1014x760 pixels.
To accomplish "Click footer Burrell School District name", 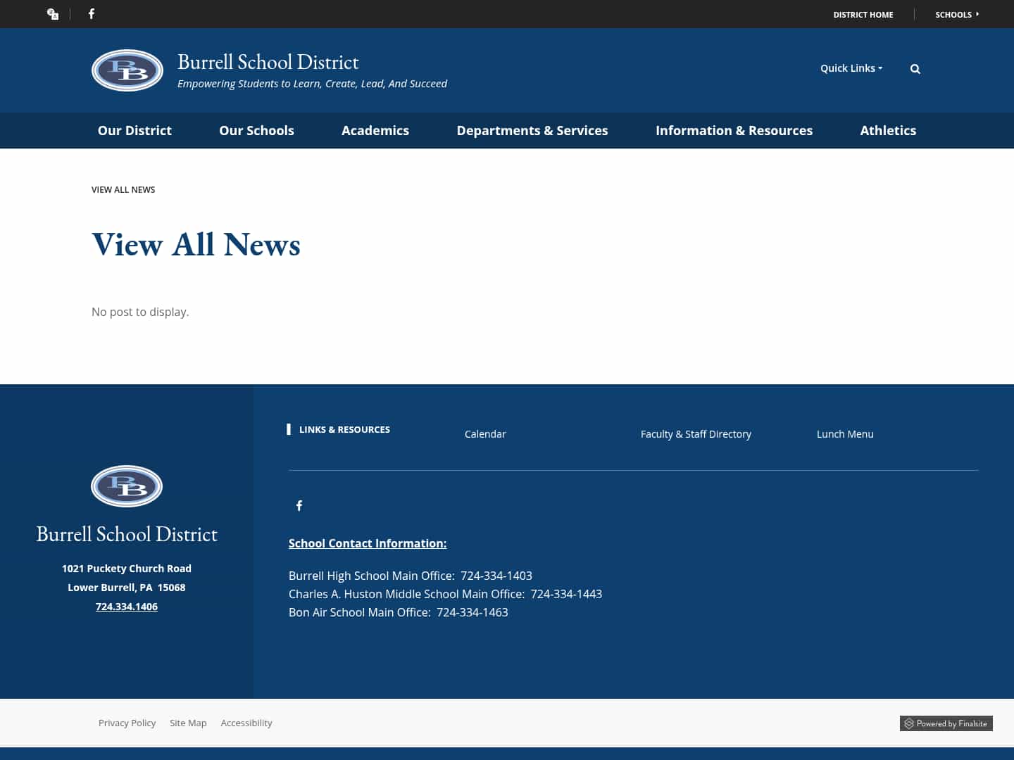I will tap(127, 534).
